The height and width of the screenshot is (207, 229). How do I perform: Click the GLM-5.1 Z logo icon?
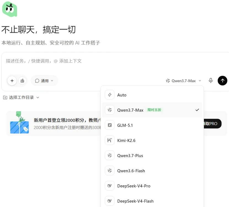click(110, 125)
